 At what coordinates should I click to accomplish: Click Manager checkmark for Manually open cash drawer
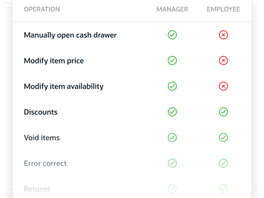tap(172, 35)
